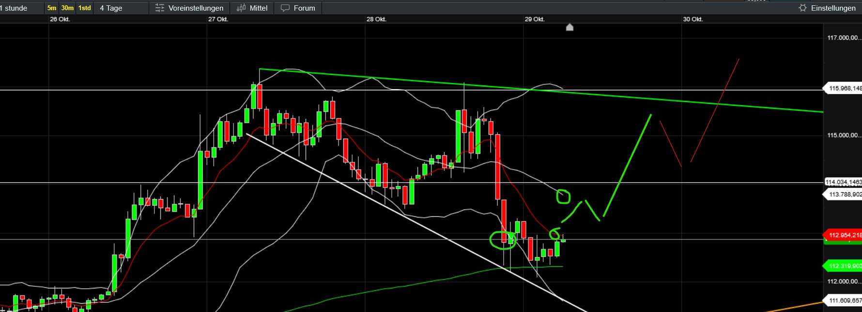Open Einstellungen via the gear icon

pyautogui.click(x=802, y=8)
